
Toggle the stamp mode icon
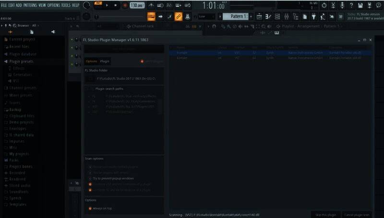pos(188,16)
